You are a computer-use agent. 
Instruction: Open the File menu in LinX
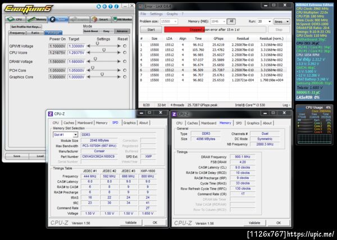click(143, 13)
